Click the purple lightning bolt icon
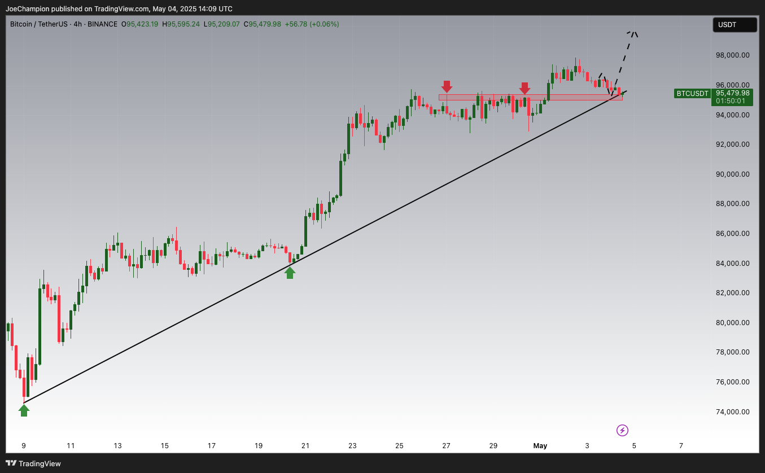 pos(622,431)
